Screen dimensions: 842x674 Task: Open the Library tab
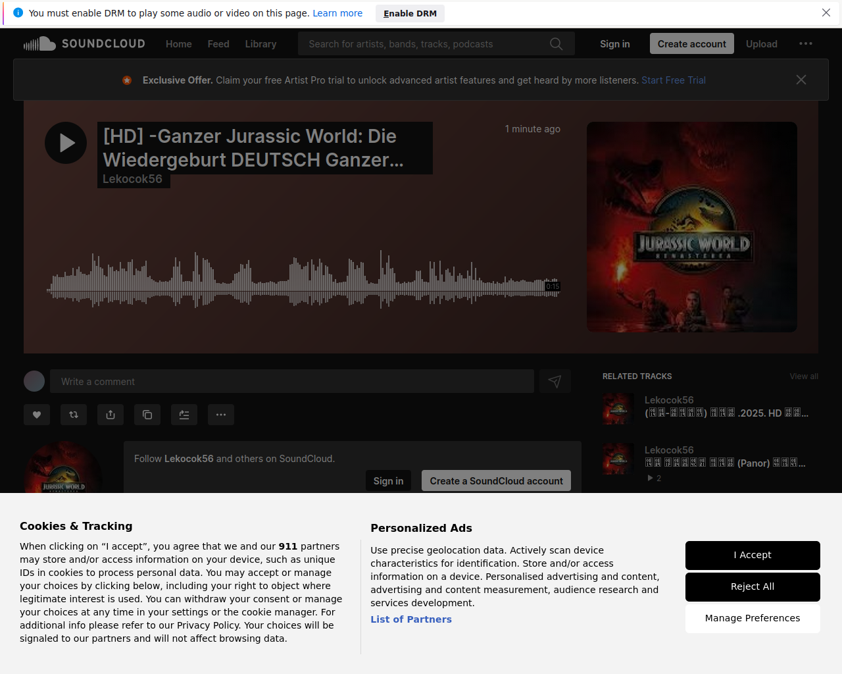(x=260, y=44)
